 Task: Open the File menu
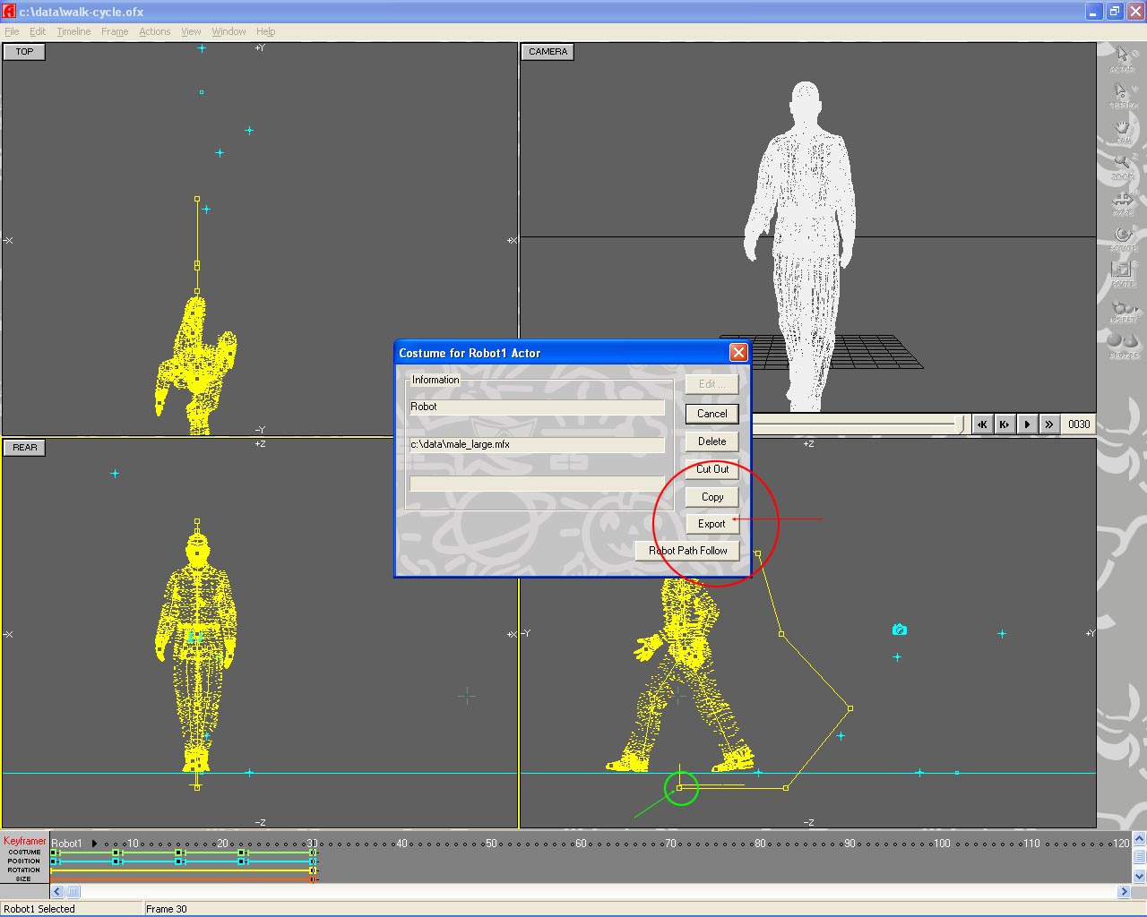click(x=12, y=31)
